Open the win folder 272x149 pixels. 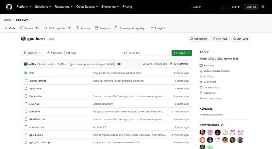(31, 73)
